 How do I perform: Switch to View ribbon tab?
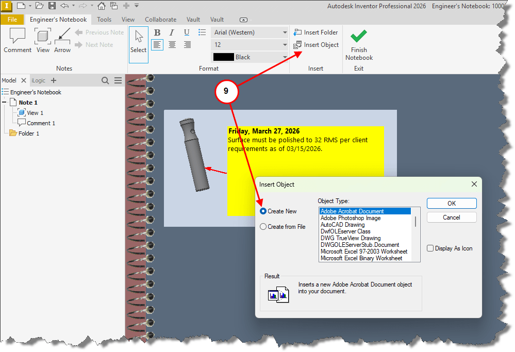click(x=128, y=20)
